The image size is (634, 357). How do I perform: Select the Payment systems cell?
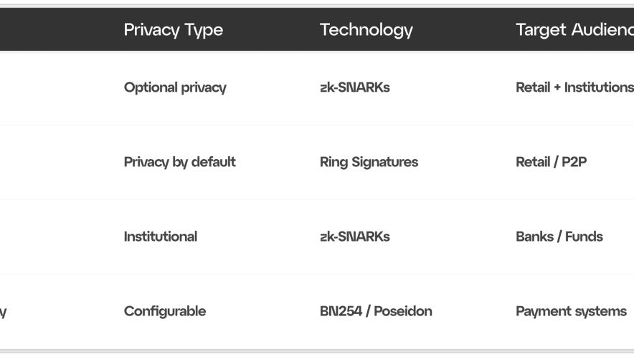click(571, 311)
